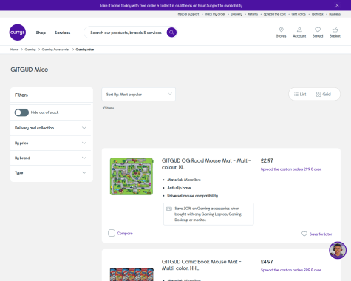Toggle Hide out of stock switch
The height and width of the screenshot is (281, 351).
[x=21, y=112]
